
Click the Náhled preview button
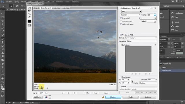(x=38, y=97)
